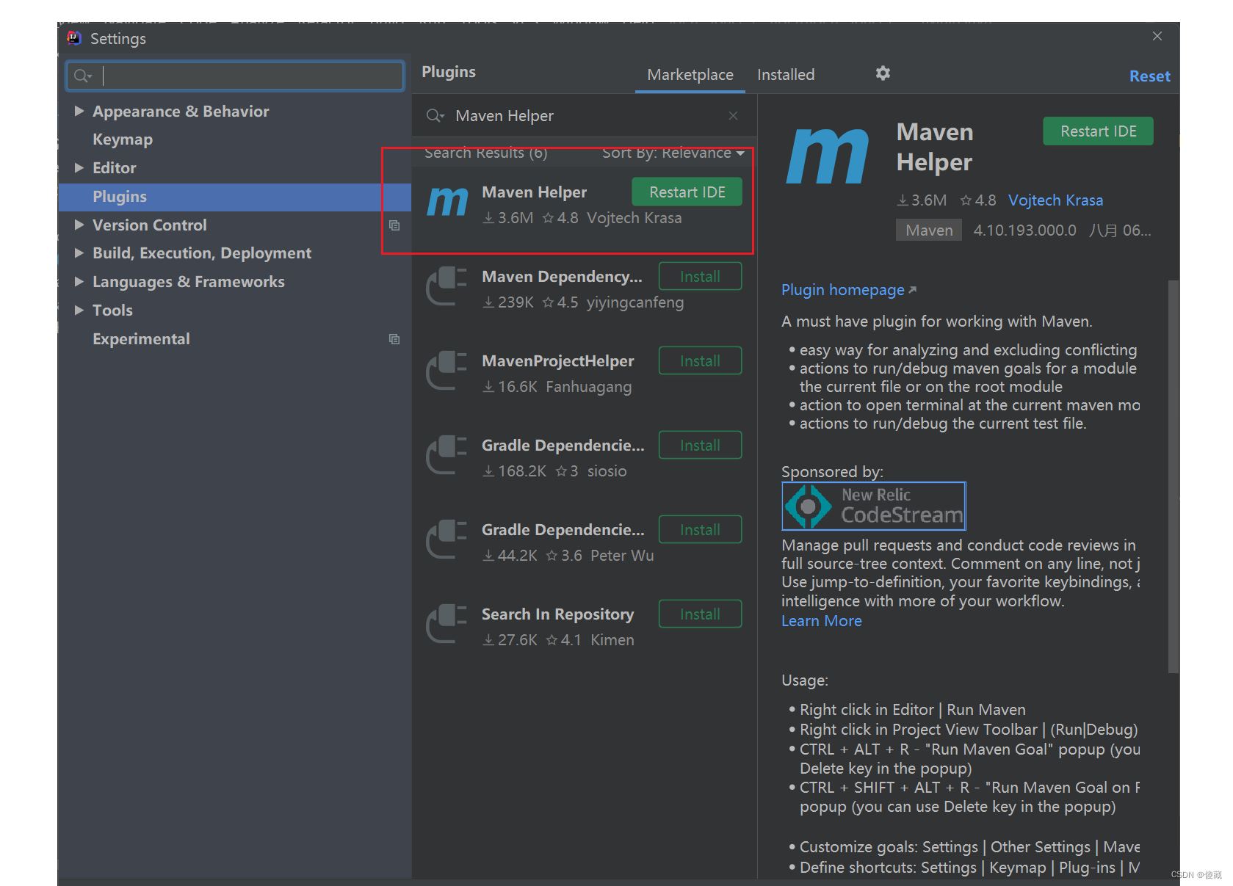Click the Reset link

click(1150, 76)
